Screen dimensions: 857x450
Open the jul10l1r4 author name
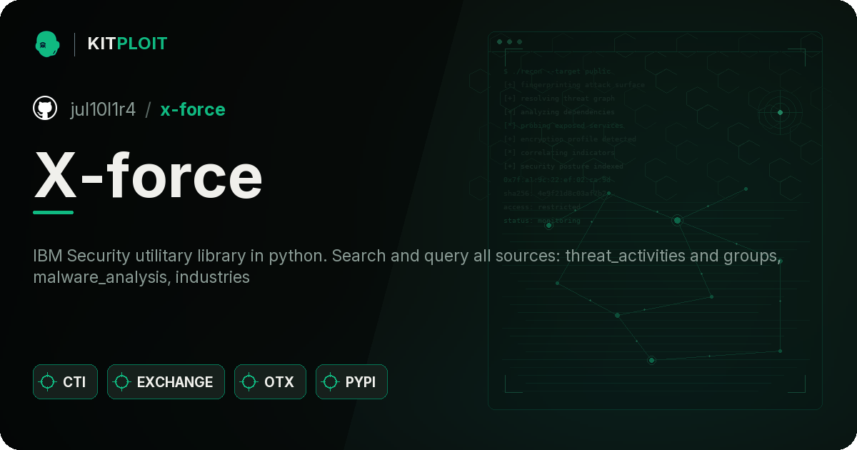tap(103, 109)
